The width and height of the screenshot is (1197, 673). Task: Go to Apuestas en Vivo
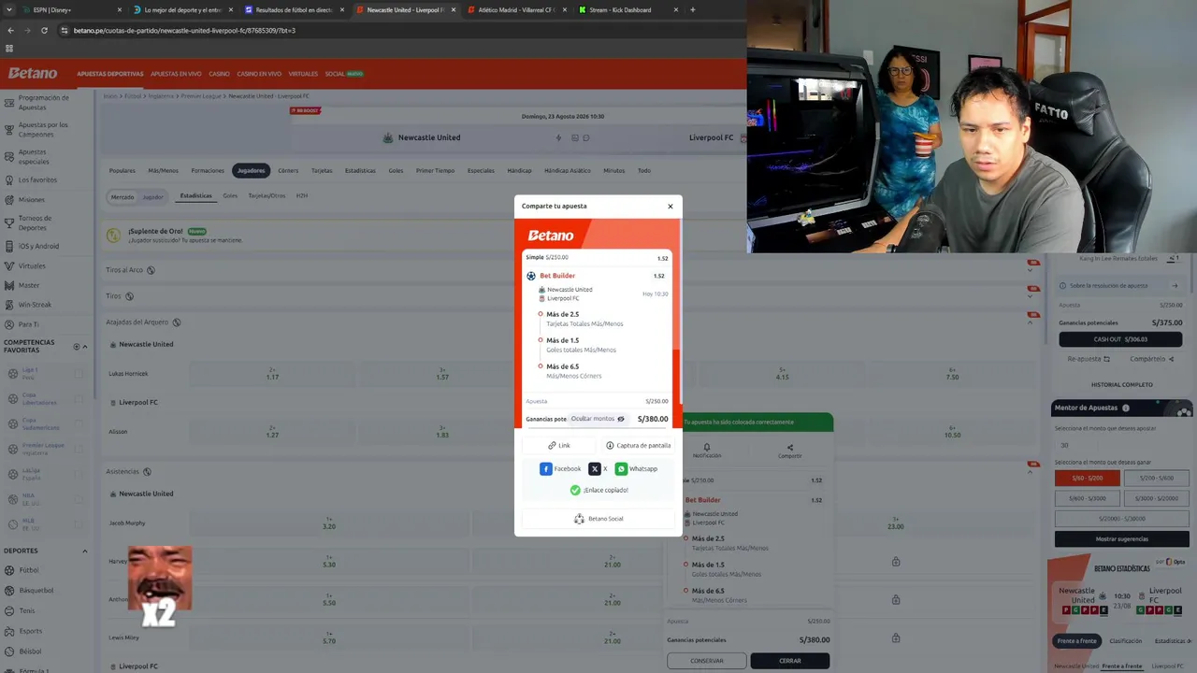coord(176,74)
